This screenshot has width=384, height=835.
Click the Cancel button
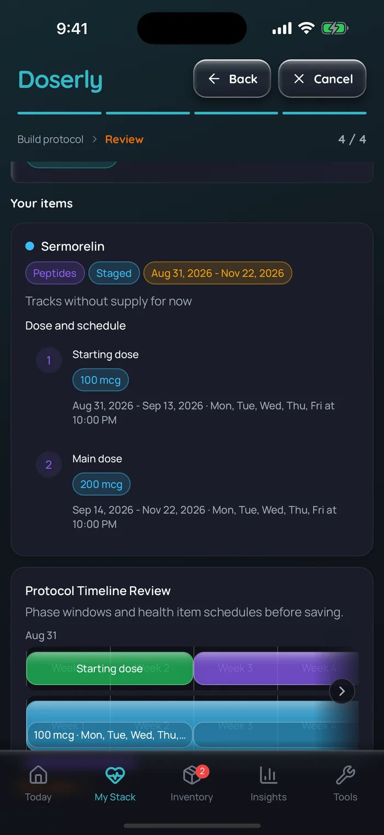coord(323,79)
